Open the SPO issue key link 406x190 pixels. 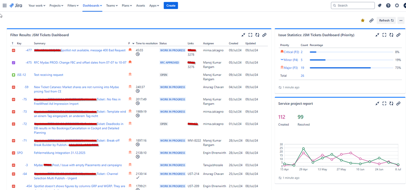(20, 153)
